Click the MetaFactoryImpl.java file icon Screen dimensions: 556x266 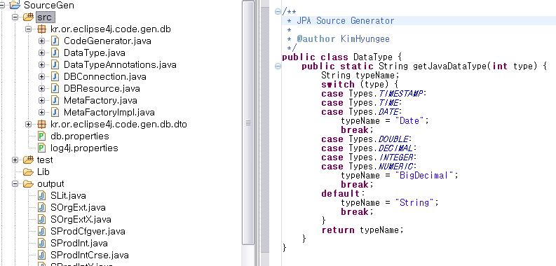(55, 112)
